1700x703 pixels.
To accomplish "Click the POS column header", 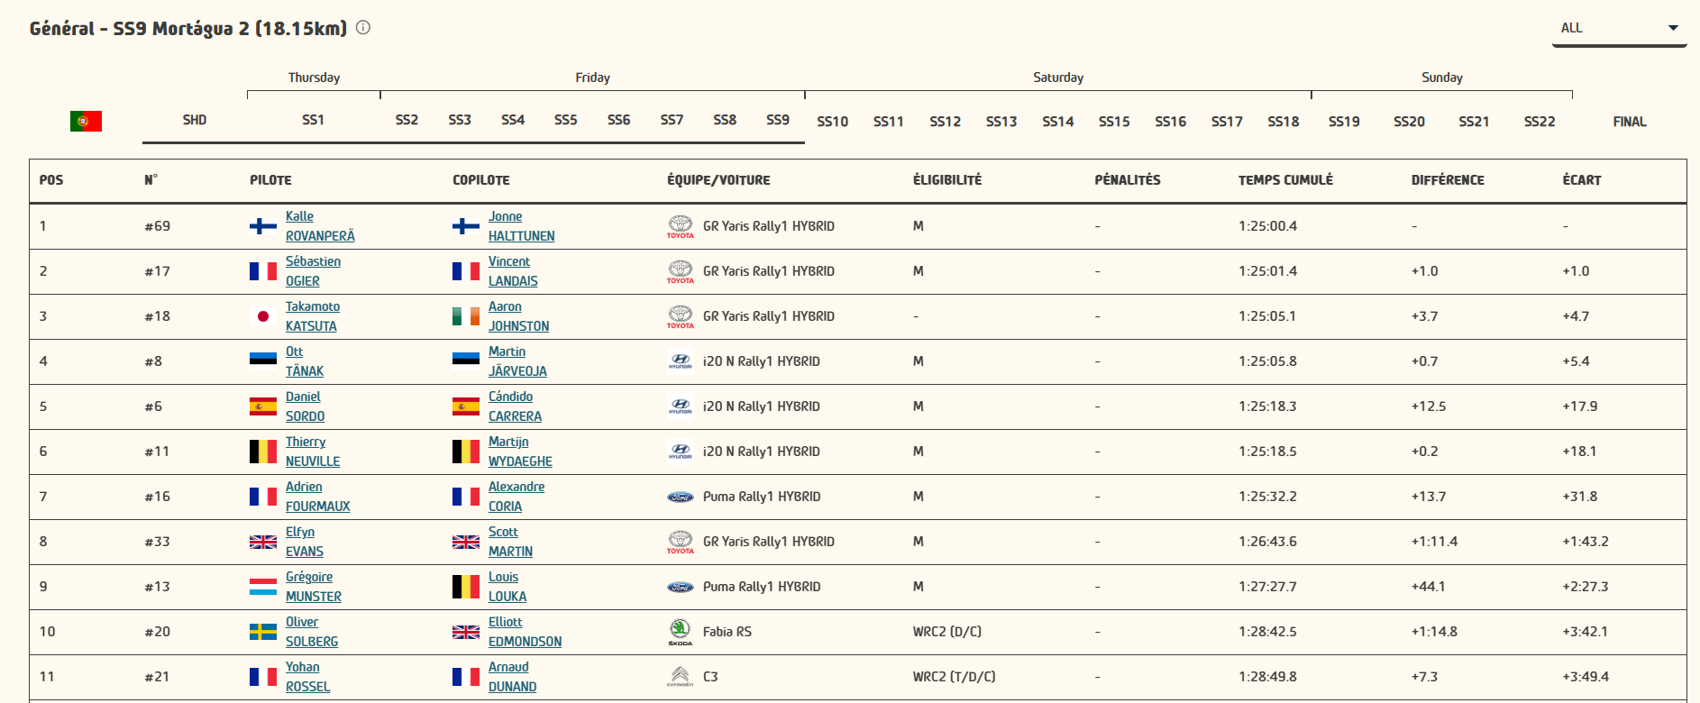I will click(51, 180).
